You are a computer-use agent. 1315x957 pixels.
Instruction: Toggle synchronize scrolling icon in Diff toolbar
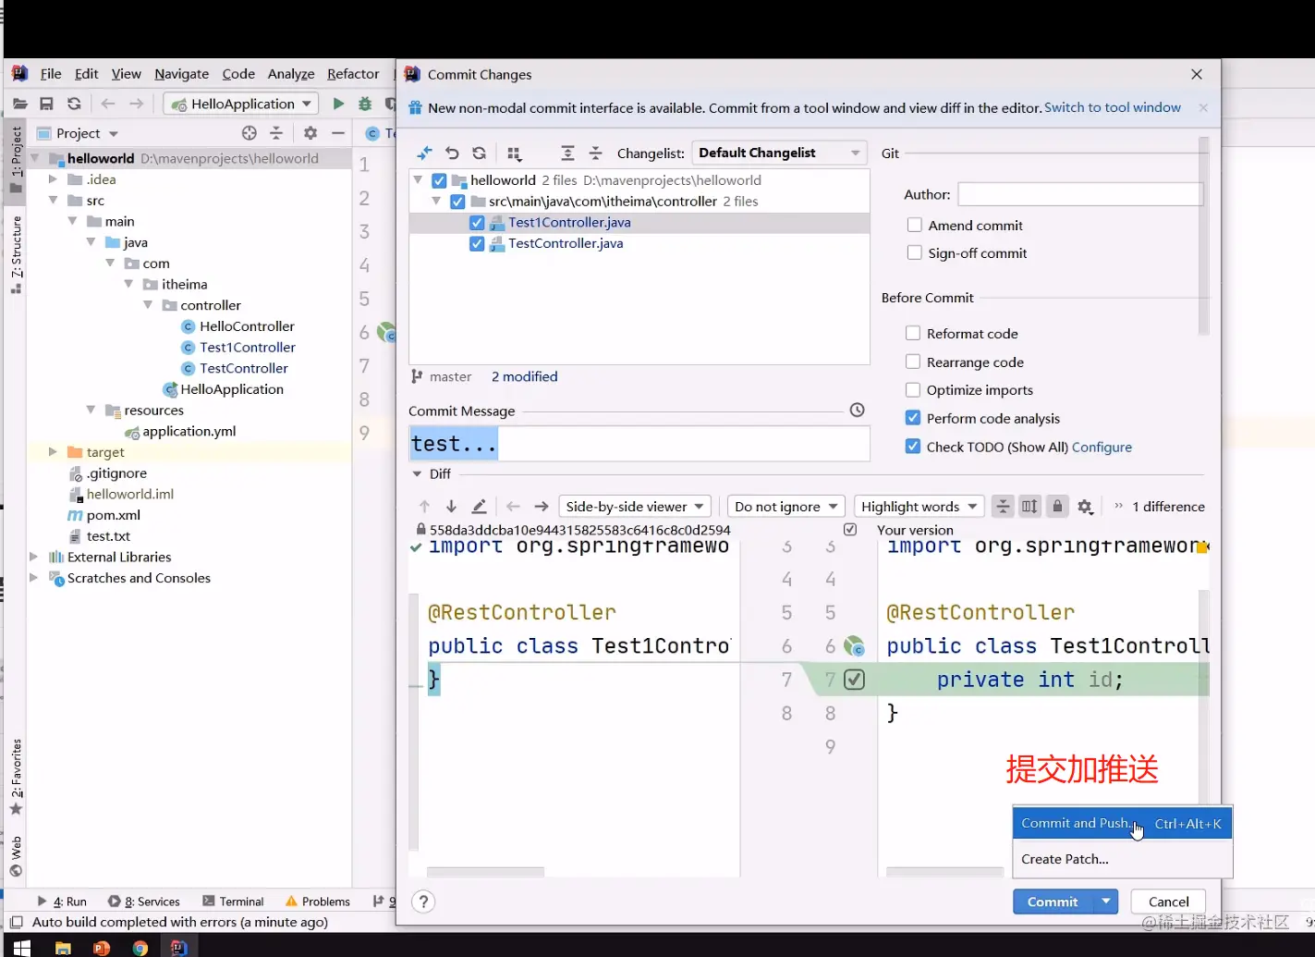(x=1030, y=507)
